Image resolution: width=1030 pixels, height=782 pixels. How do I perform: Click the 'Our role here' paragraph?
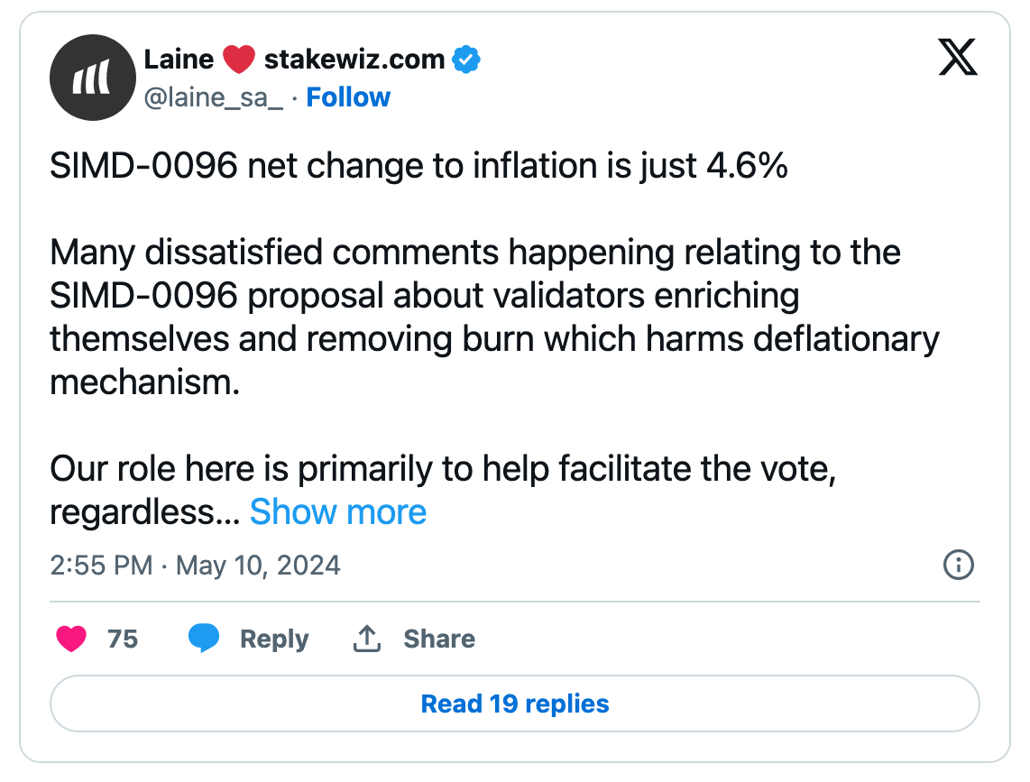click(x=442, y=469)
